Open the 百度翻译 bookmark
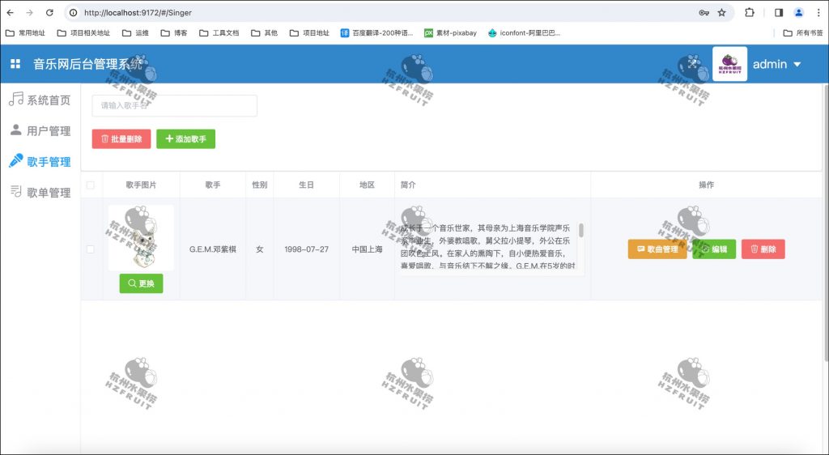 (377, 32)
